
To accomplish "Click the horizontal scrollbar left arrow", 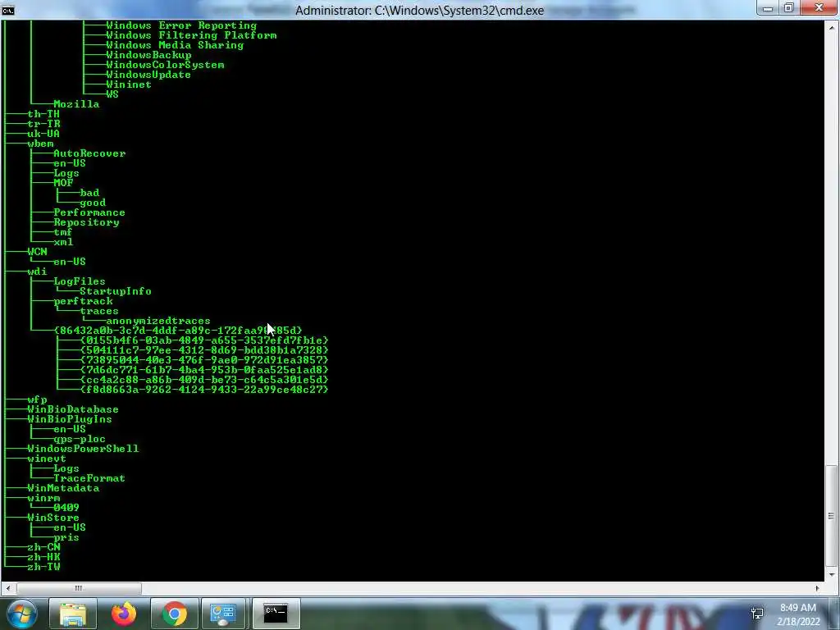I will click(7, 588).
